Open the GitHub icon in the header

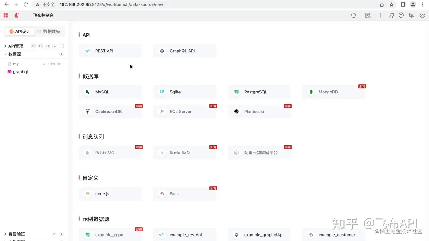[x=392, y=15]
